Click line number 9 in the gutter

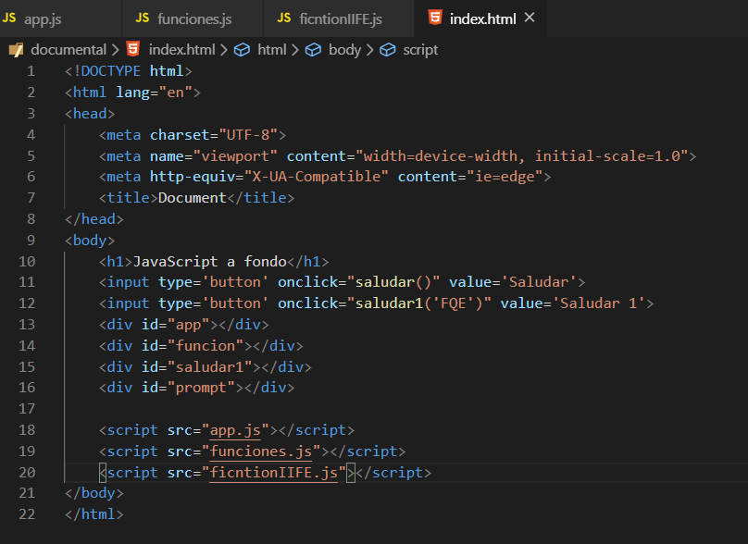click(31, 240)
